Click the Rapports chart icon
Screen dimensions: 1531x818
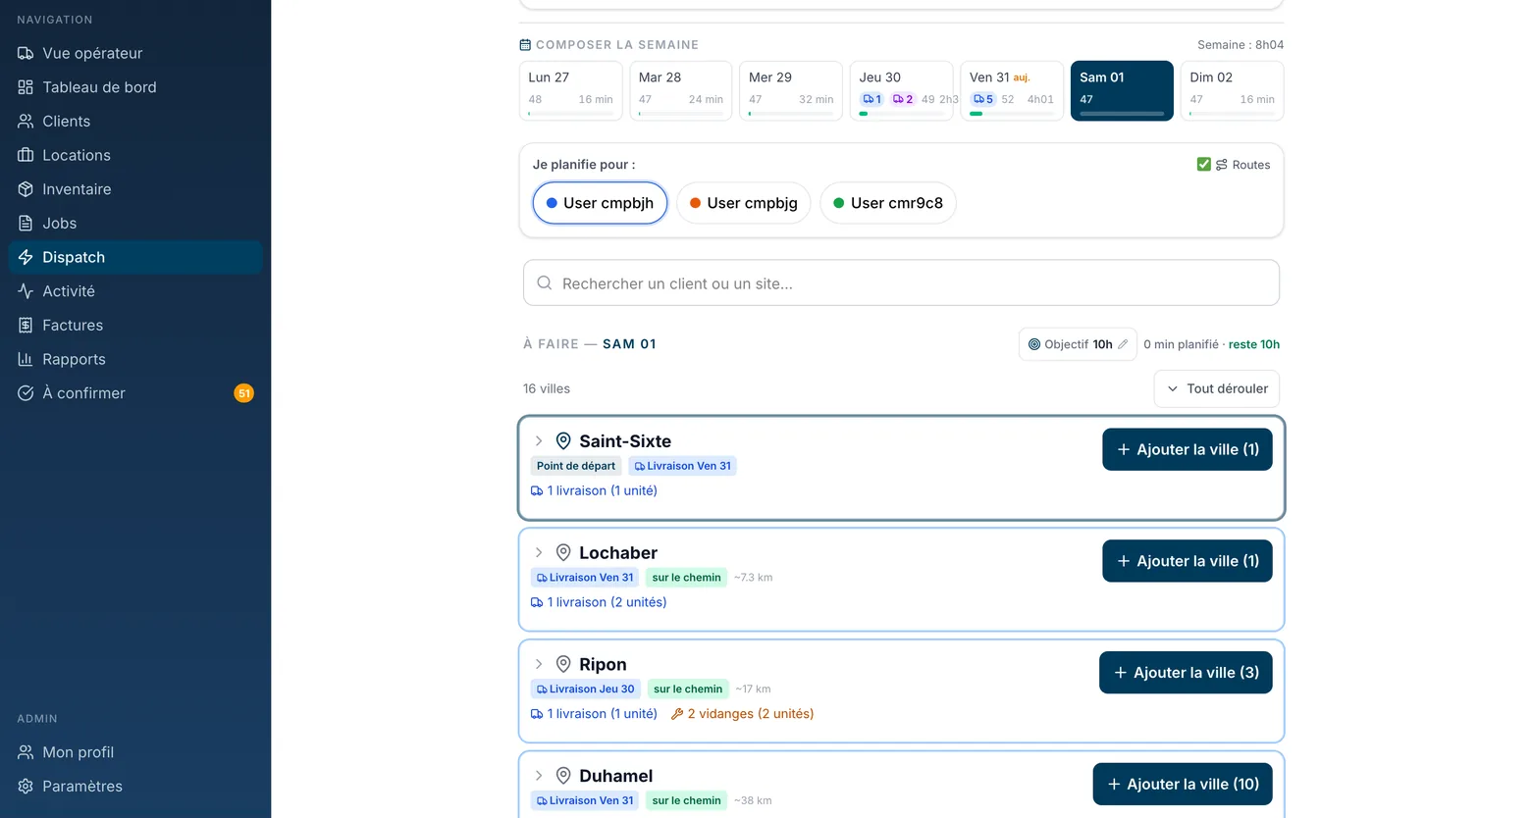click(x=26, y=359)
